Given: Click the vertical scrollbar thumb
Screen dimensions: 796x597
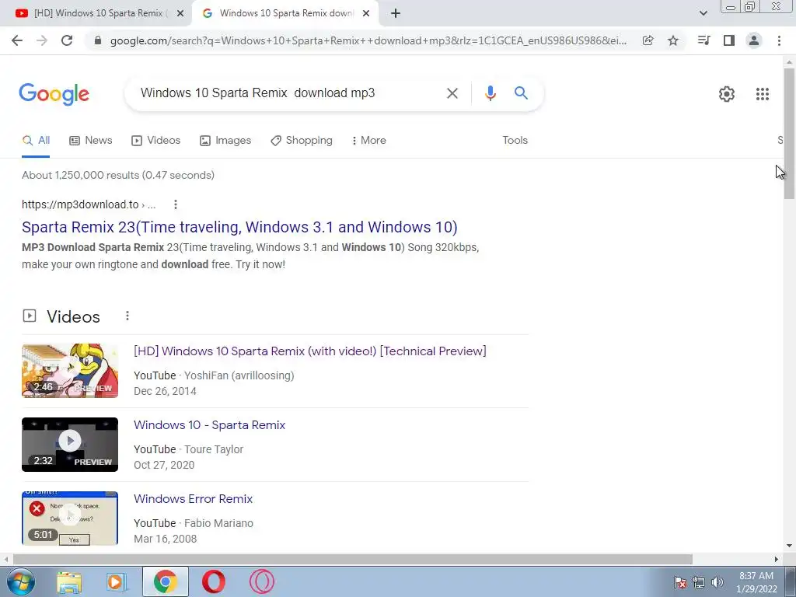Looking at the screenshot, I should tap(789, 133).
